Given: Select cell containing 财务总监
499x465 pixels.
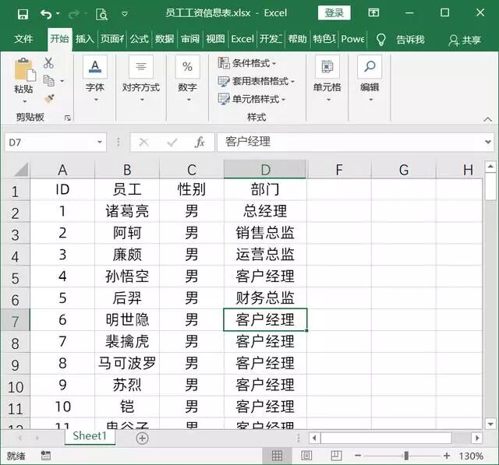Looking at the screenshot, I should [x=265, y=298].
